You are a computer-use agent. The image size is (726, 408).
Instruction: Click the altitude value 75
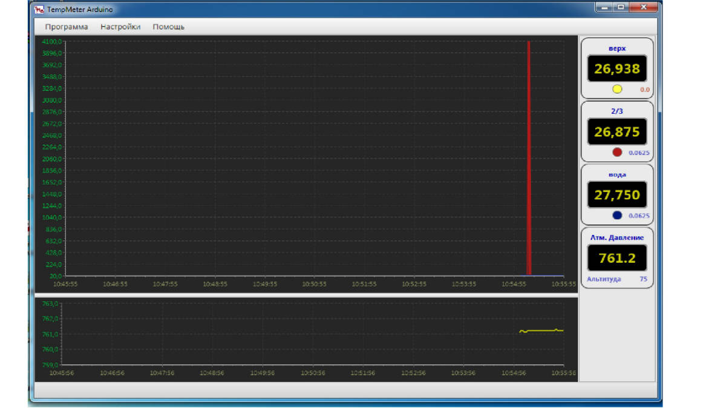643,279
